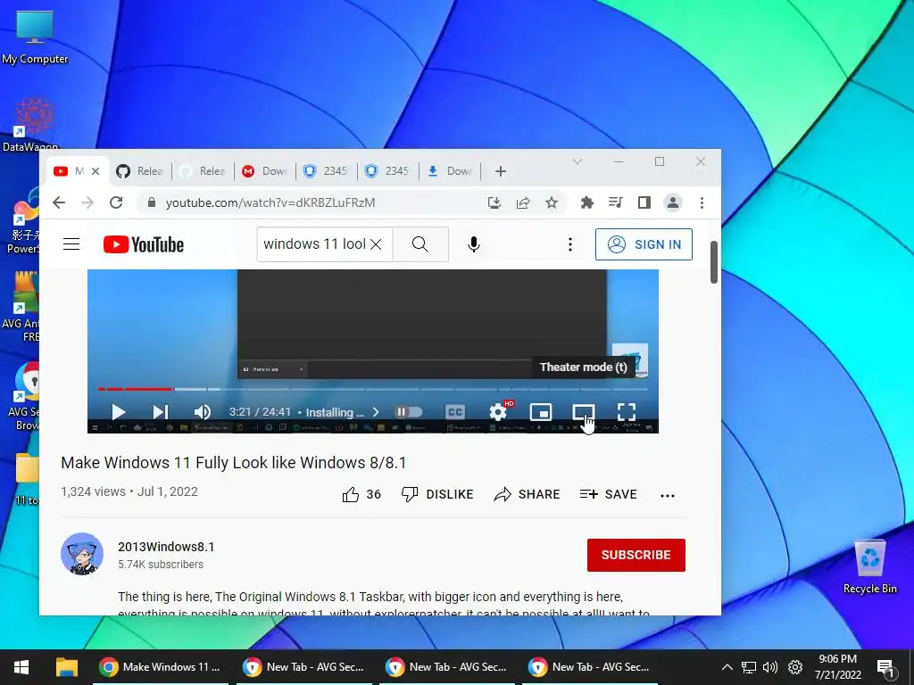Open the channel avatar image
Image resolution: width=914 pixels, height=685 pixels.
tap(82, 553)
